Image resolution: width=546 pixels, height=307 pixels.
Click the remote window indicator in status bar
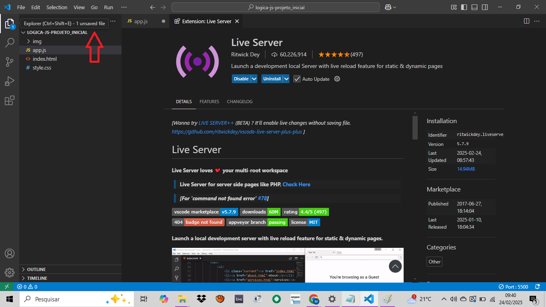click(x=7, y=287)
